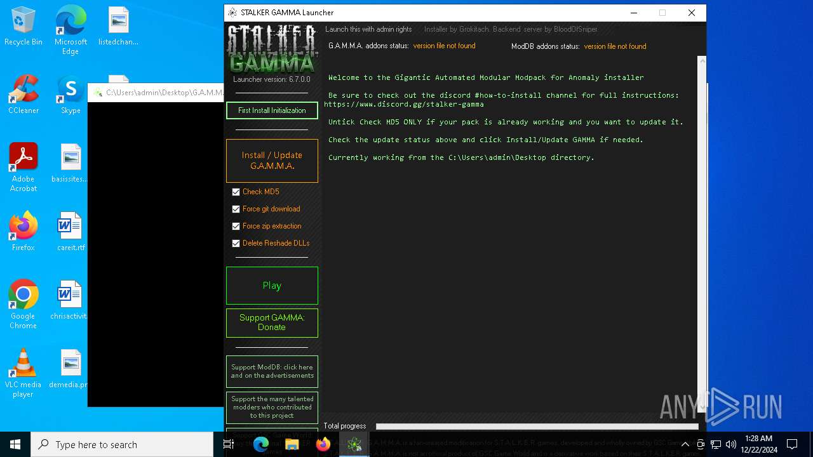Viewport: 813px width, 457px height.
Task: Open the Windows Start menu
Action: [x=15, y=444]
